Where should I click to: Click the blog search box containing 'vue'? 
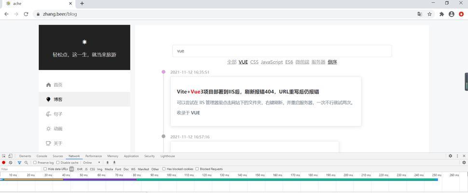(282, 51)
